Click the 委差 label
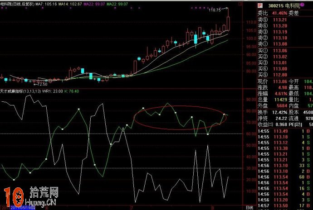The width and height of the screenshot is (313, 210). pyautogui.click(x=293, y=13)
